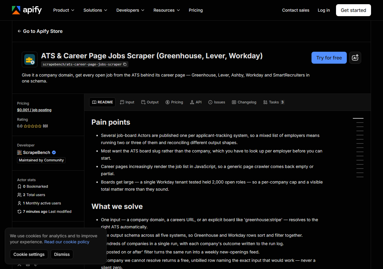This screenshot has height=269, width=383.
Task: Dismiss the cookie banner
Action: (x=62, y=254)
